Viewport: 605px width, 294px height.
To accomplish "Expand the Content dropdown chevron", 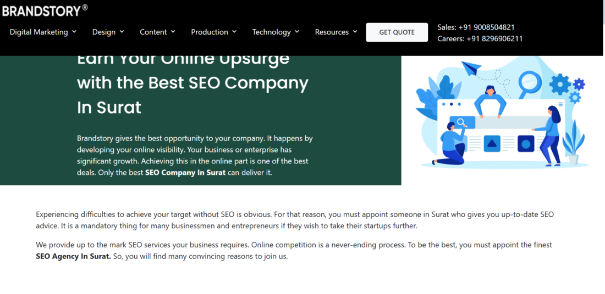I will point(173,32).
